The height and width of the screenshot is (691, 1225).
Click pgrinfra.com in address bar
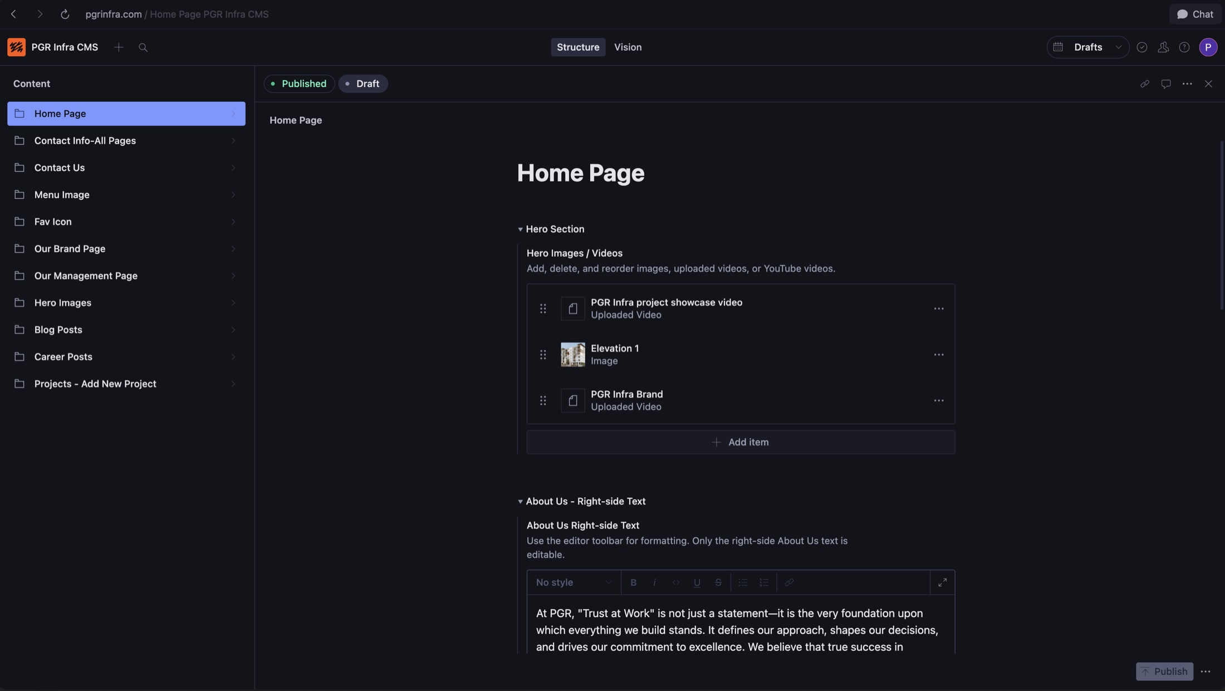[114, 14]
